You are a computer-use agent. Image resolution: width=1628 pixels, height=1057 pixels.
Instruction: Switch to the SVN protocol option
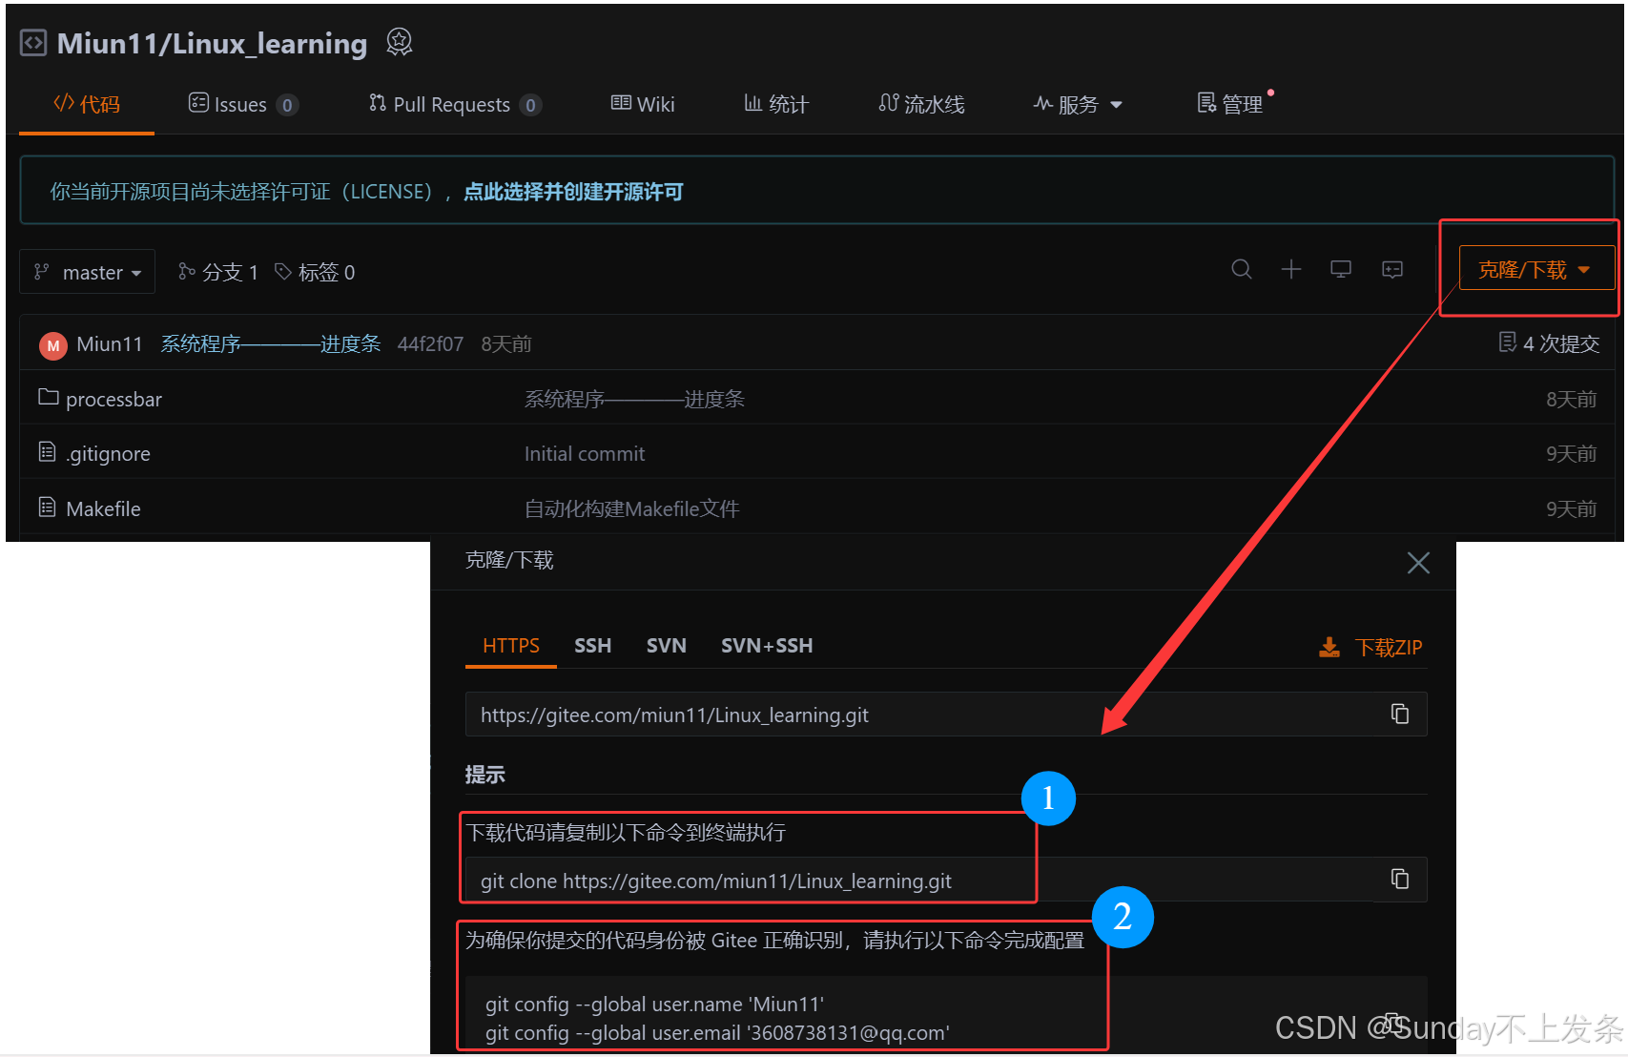[666, 645]
